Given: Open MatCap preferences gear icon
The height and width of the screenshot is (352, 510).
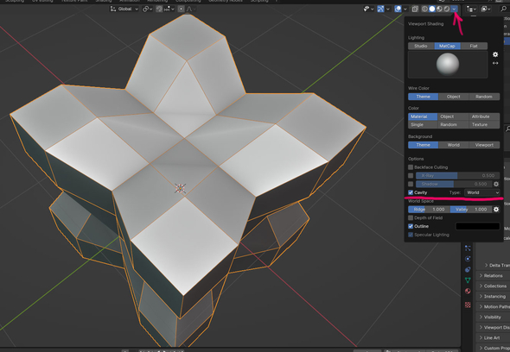Looking at the screenshot, I should click(495, 54).
